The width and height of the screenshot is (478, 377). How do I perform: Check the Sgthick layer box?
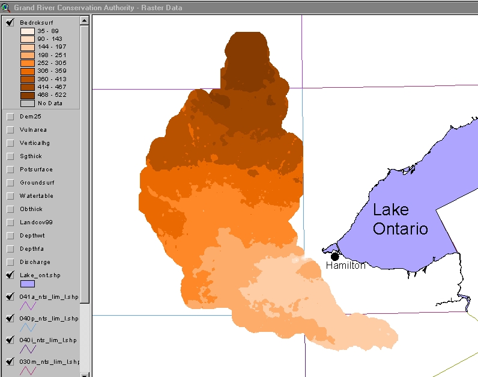10,156
